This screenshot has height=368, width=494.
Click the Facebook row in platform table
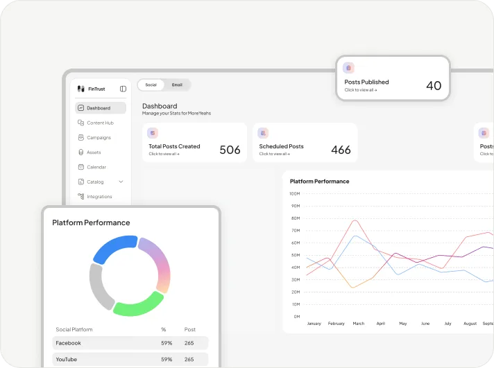point(130,343)
